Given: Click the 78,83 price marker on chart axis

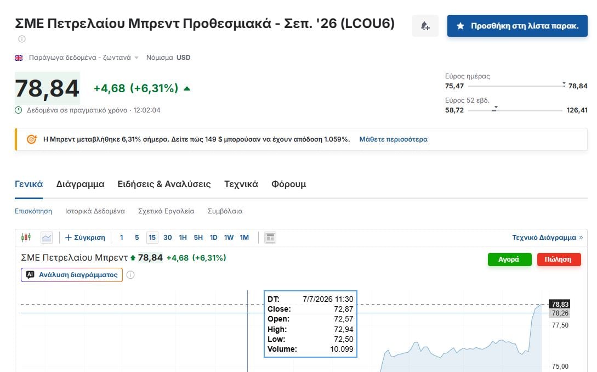Looking at the screenshot, I should [x=560, y=304].
